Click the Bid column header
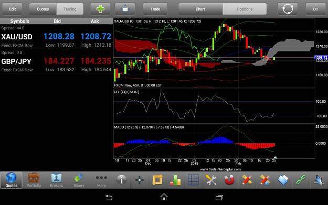 pos(57,21)
